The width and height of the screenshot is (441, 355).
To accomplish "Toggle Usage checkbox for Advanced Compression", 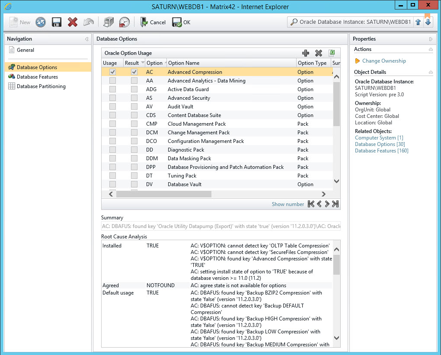I will click(x=112, y=72).
